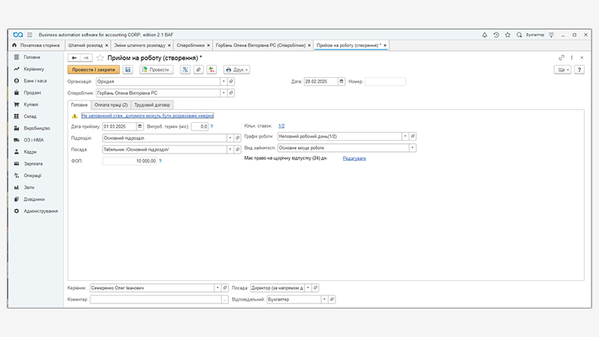Viewport: 599px width, 337px height.
Task: Click the help question mark beside ФОП
Action: point(159,160)
